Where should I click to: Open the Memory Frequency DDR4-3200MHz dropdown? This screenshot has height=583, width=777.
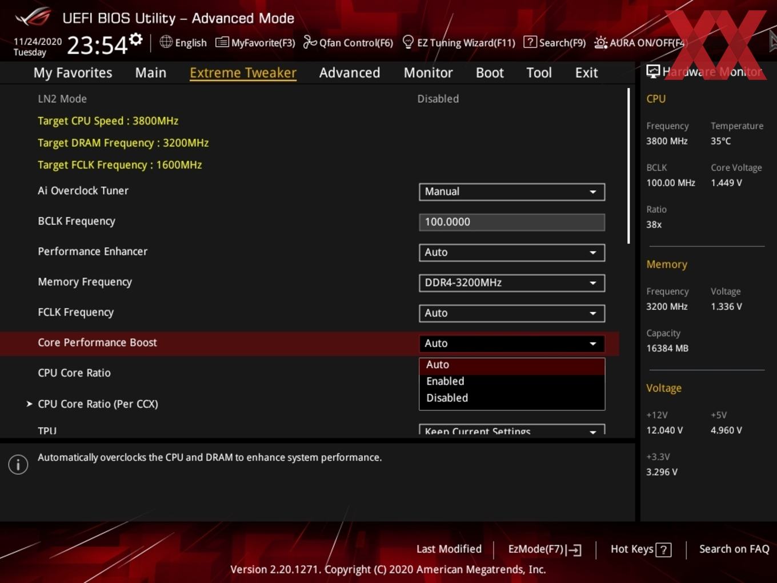point(512,283)
